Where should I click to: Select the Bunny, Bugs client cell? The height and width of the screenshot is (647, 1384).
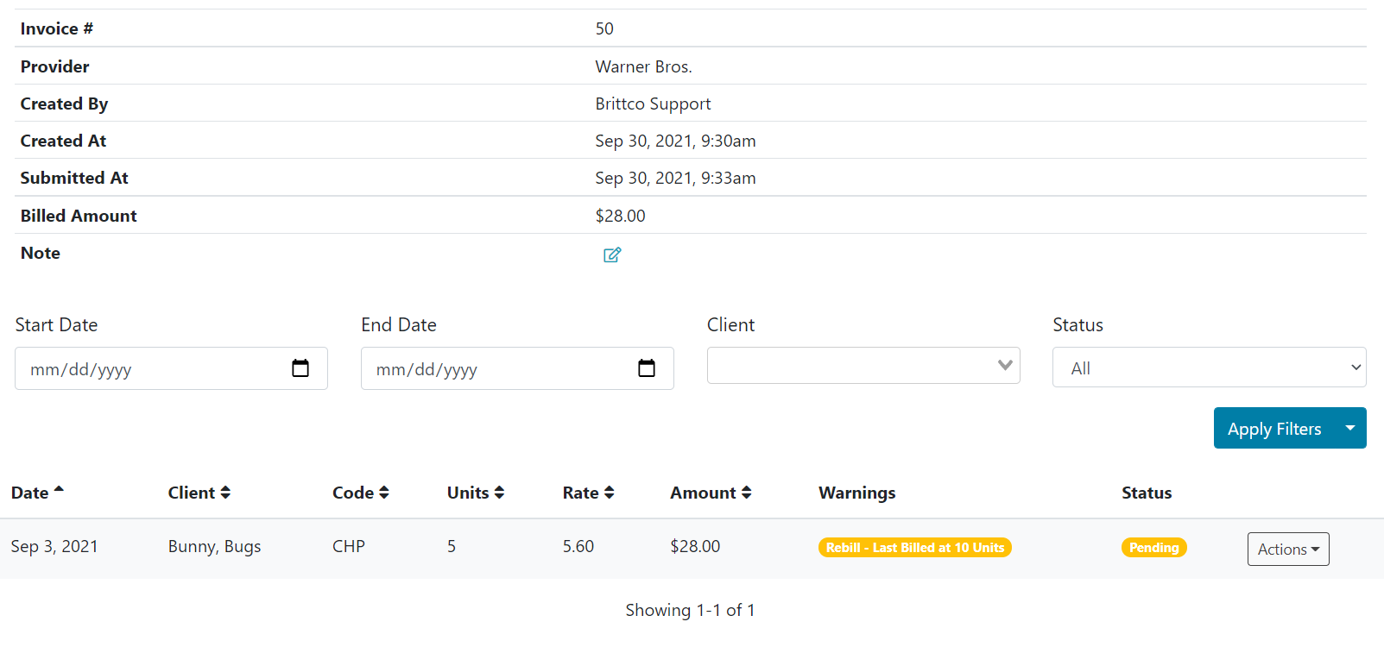click(x=214, y=547)
